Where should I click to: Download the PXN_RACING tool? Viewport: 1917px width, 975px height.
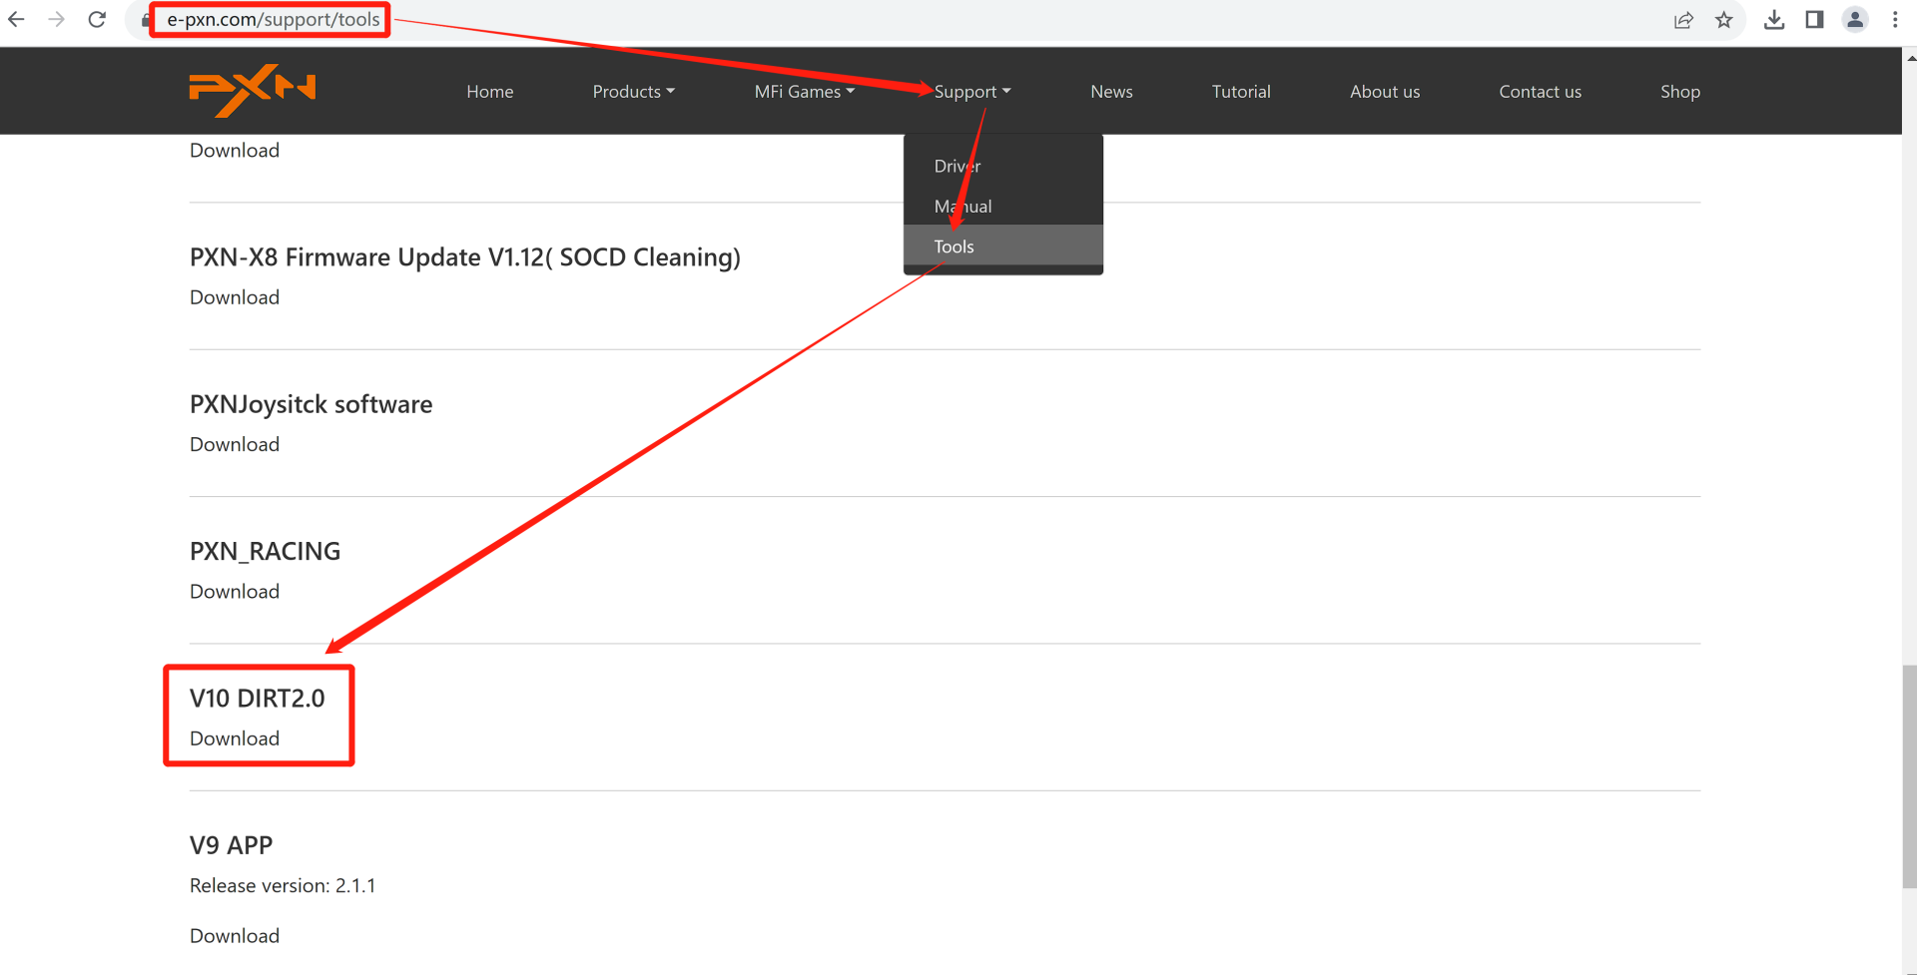pos(235,591)
